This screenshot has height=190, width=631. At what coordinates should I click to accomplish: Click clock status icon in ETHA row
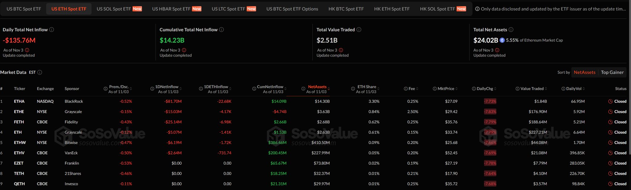610,101
